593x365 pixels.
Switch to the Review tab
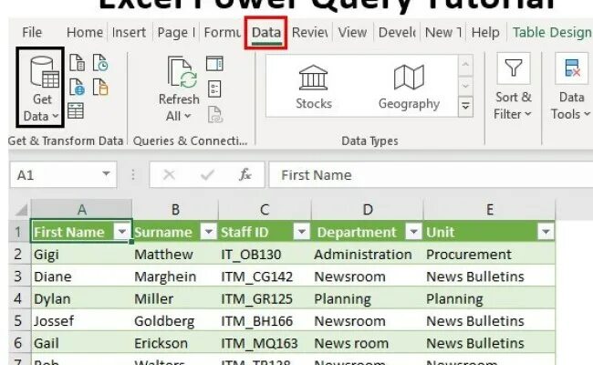pos(310,33)
